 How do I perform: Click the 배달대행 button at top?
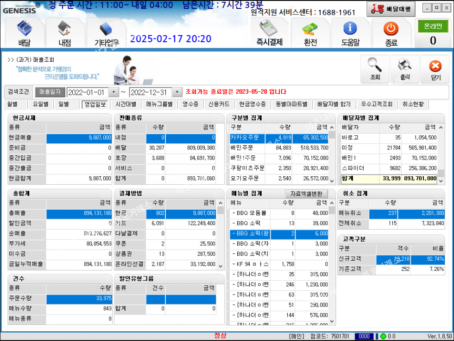point(391,9)
